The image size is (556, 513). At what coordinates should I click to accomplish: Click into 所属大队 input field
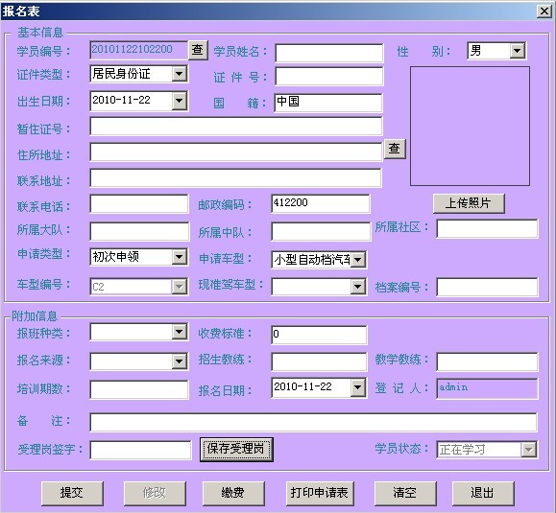click(x=139, y=231)
